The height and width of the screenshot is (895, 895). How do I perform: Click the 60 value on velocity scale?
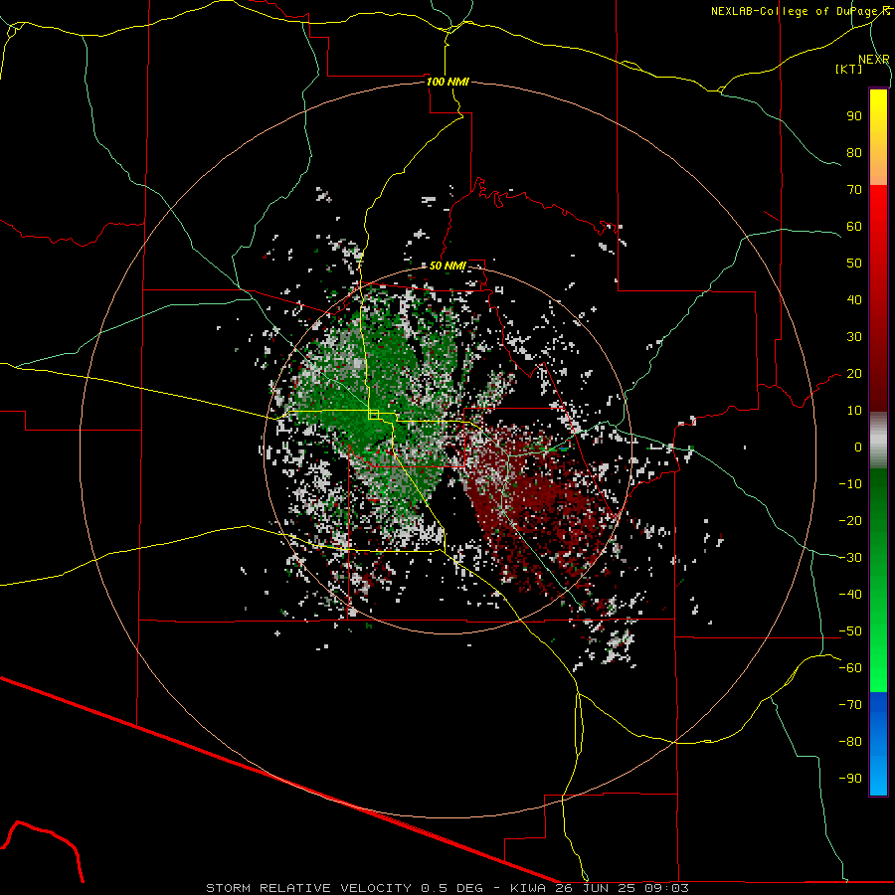click(x=854, y=226)
